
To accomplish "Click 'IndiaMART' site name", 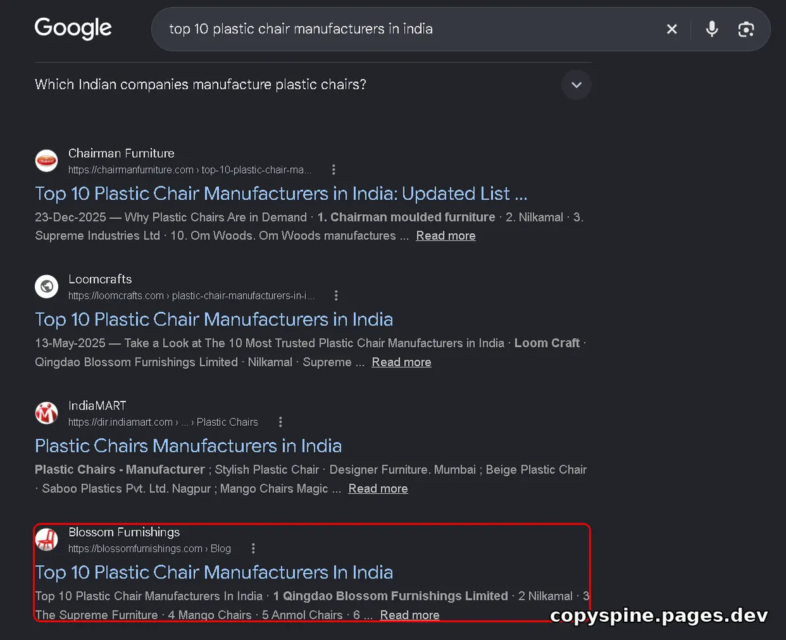I will (97, 405).
